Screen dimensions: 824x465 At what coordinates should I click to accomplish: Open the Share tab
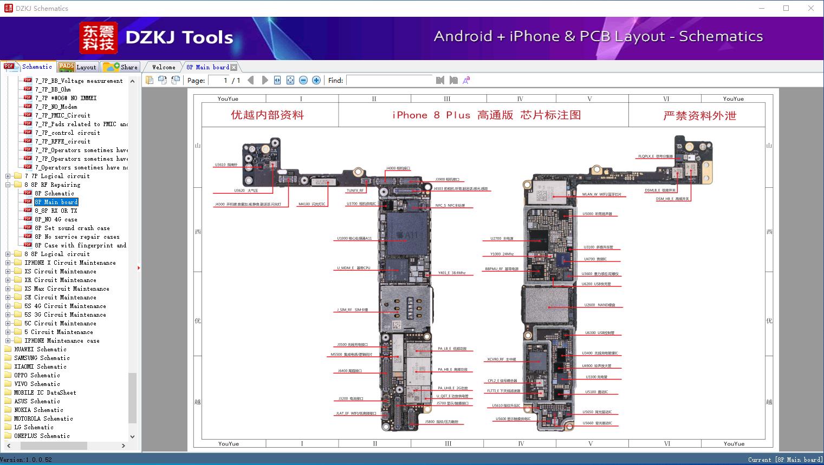coord(120,67)
